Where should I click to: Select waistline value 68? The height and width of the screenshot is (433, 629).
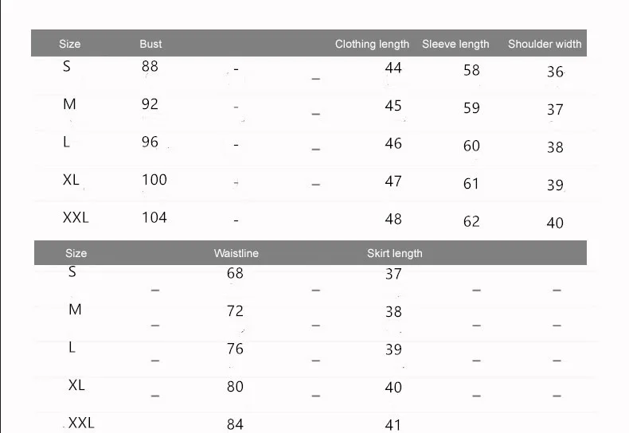(x=235, y=273)
